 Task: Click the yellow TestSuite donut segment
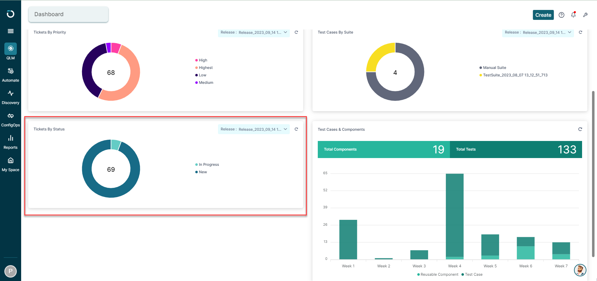point(377,54)
